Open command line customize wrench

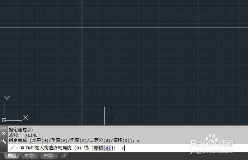tap(4, 141)
